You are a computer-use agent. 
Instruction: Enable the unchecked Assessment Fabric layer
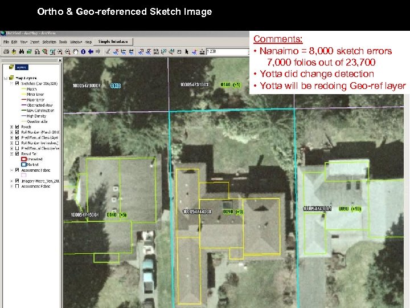point(17,186)
